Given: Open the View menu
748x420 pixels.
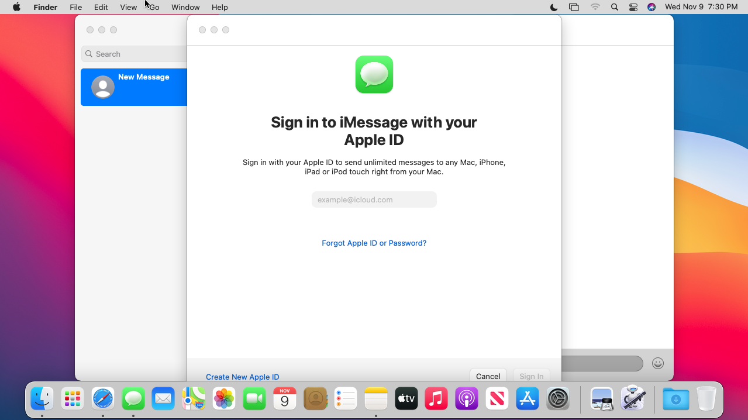Looking at the screenshot, I should [128, 7].
